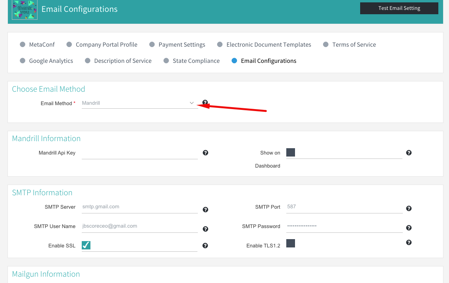Image resolution: width=449 pixels, height=283 pixels.
Task: Click the SMTP User Name field
Action: point(140,226)
